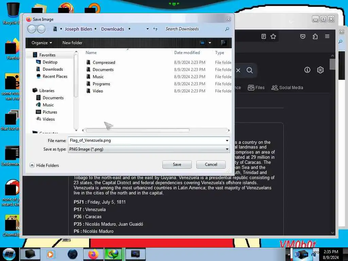This screenshot has width=348, height=261.
Task: Click the page search magnifier icon
Action: tap(250, 70)
